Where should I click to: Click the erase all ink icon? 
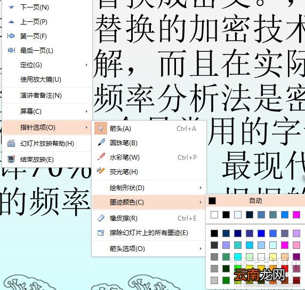(x=101, y=232)
